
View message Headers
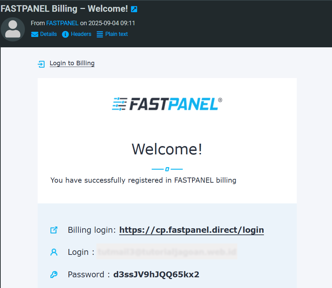81,34
